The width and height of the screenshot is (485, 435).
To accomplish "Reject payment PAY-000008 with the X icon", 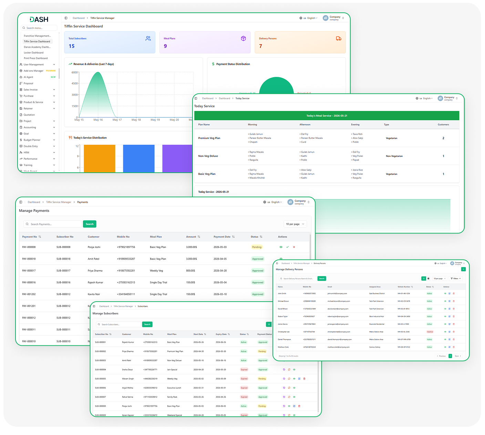I will [294, 247].
